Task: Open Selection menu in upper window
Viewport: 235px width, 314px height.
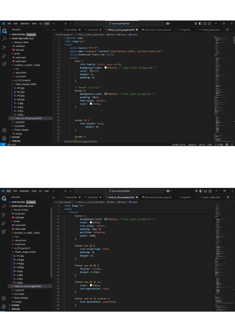Action: pos(24,24)
